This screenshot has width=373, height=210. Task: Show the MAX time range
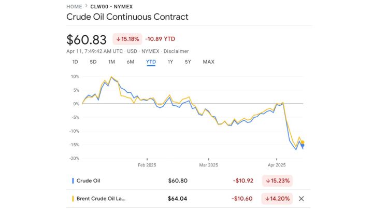tap(208, 62)
